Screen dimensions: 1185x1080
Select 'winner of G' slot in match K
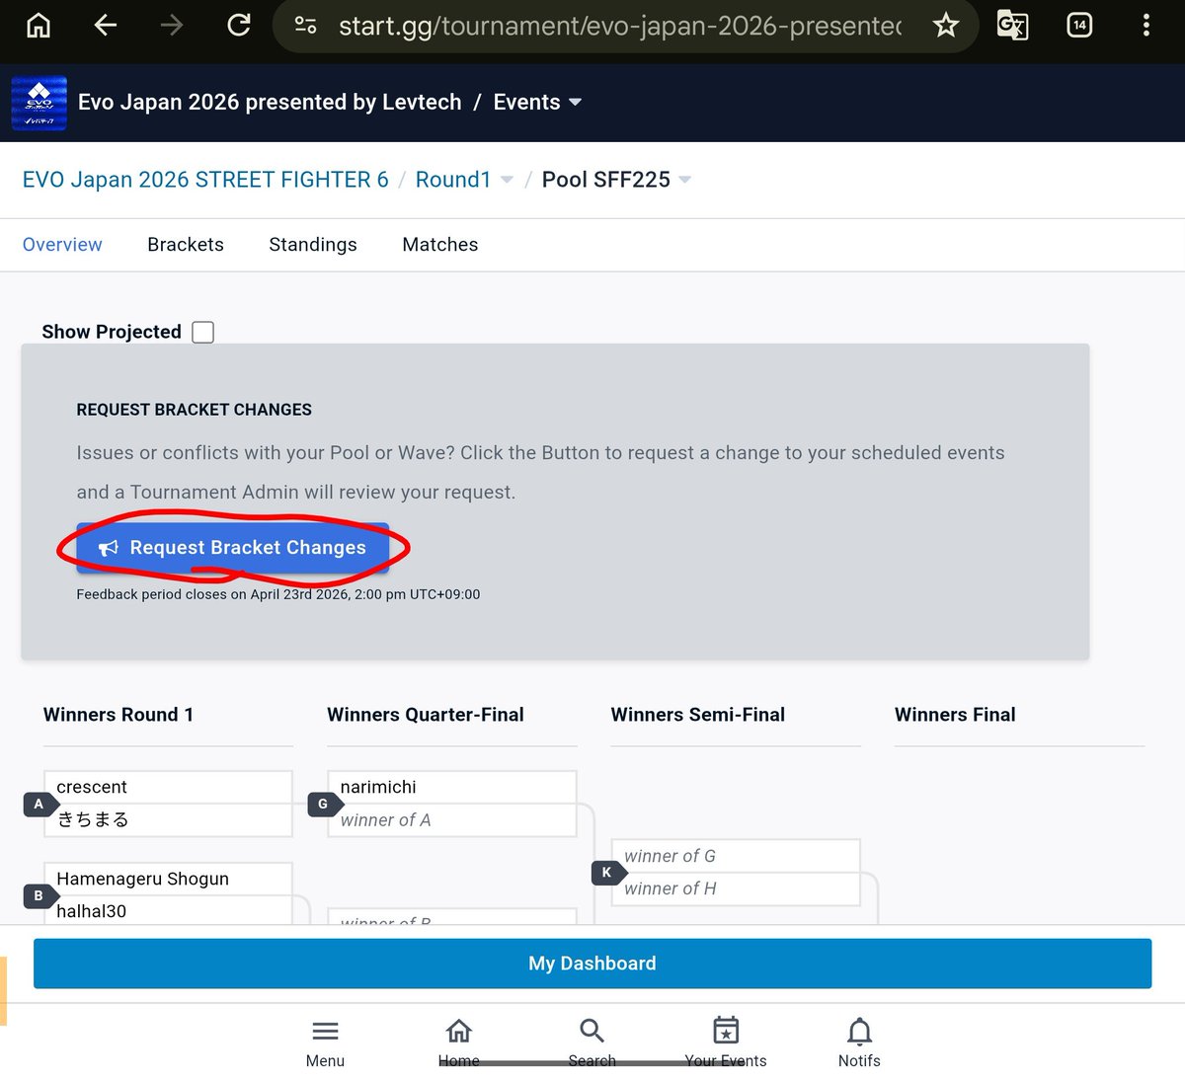[x=736, y=856]
